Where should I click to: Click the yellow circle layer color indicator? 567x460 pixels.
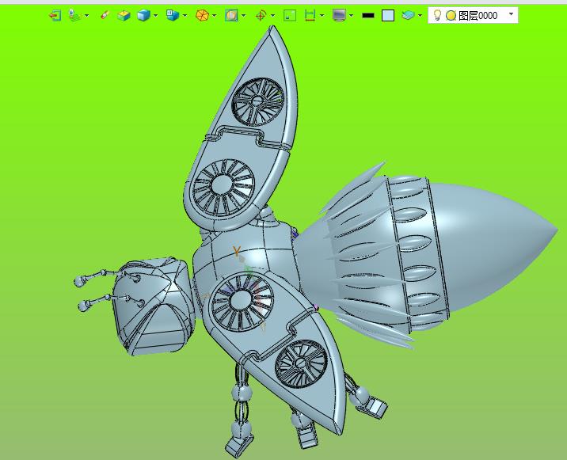pyautogui.click(x=451, y=16)
